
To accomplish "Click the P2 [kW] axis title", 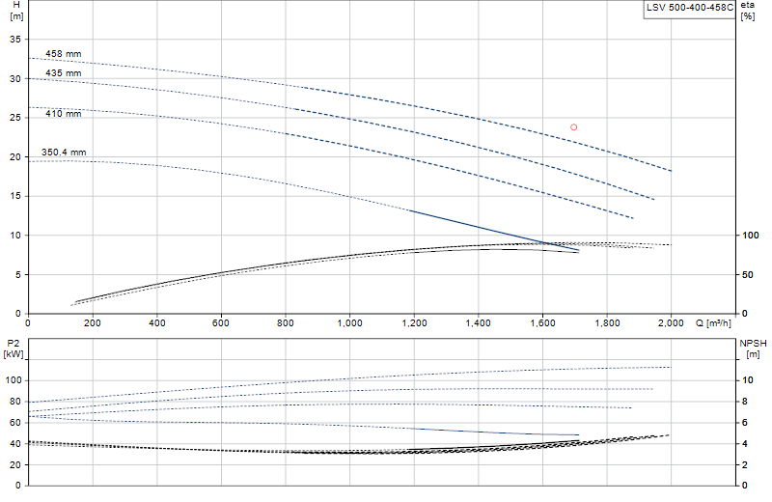I will pyautogui.click(x=14, y=349).
